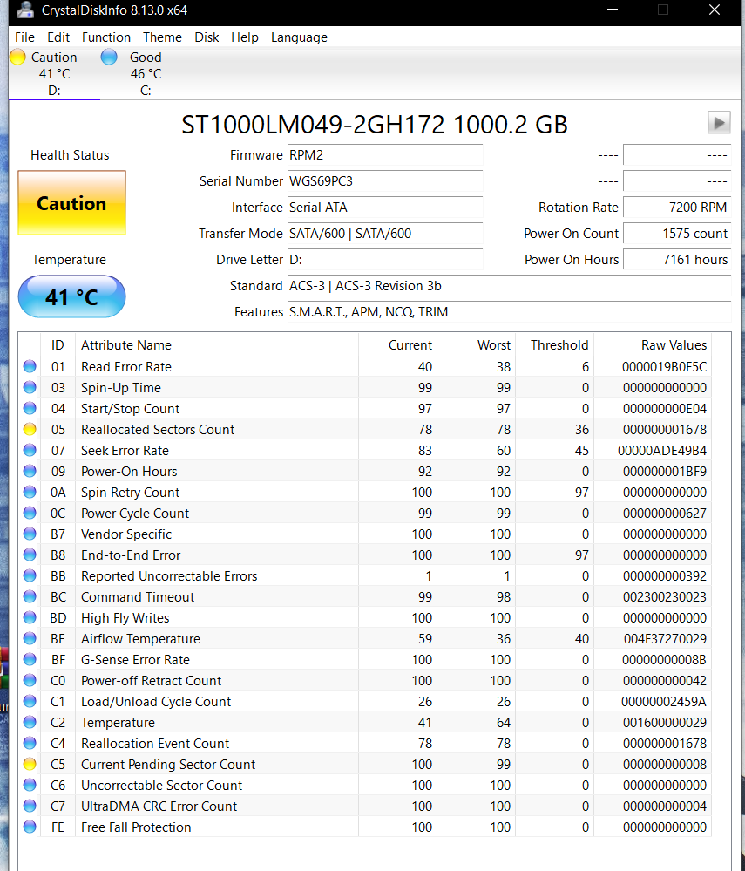745x871 pixels.
Task: Click the status icon for Command Timeout
Action: tap(30, 596)
